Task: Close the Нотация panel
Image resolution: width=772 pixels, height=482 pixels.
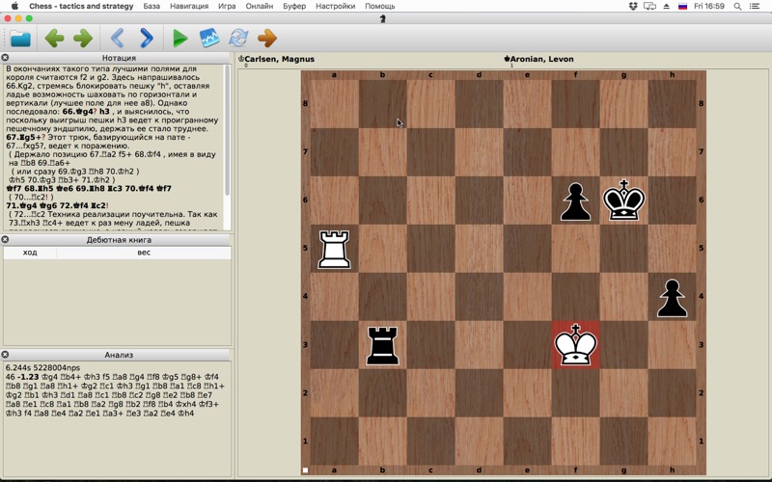Action: point(5,58)
